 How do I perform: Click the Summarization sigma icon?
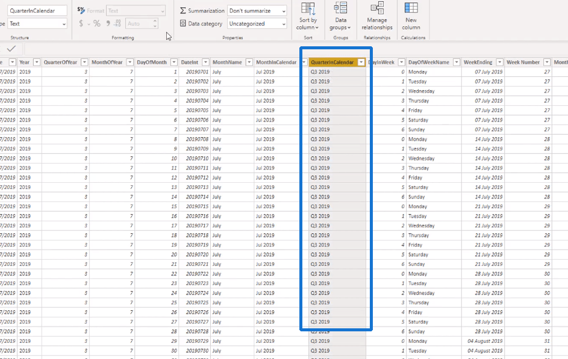[183, 11]
